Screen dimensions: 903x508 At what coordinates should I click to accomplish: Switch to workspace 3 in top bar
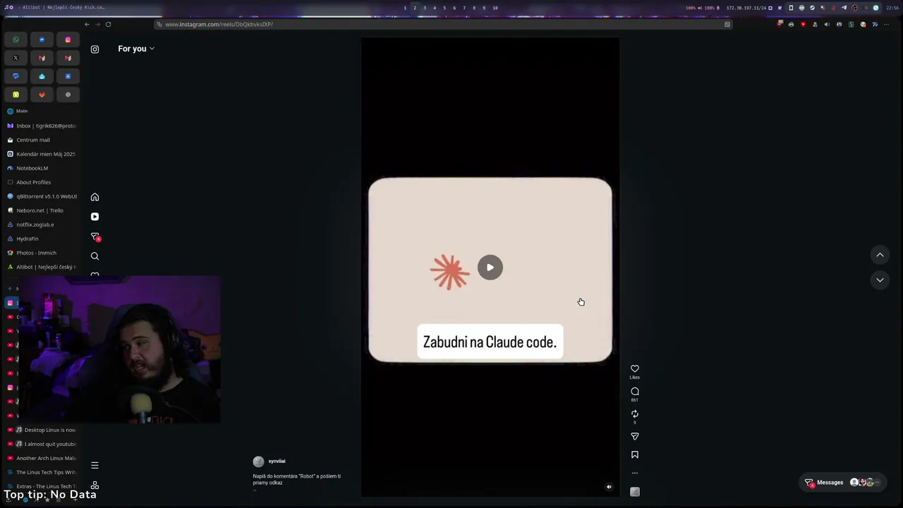tap(425, 8)
